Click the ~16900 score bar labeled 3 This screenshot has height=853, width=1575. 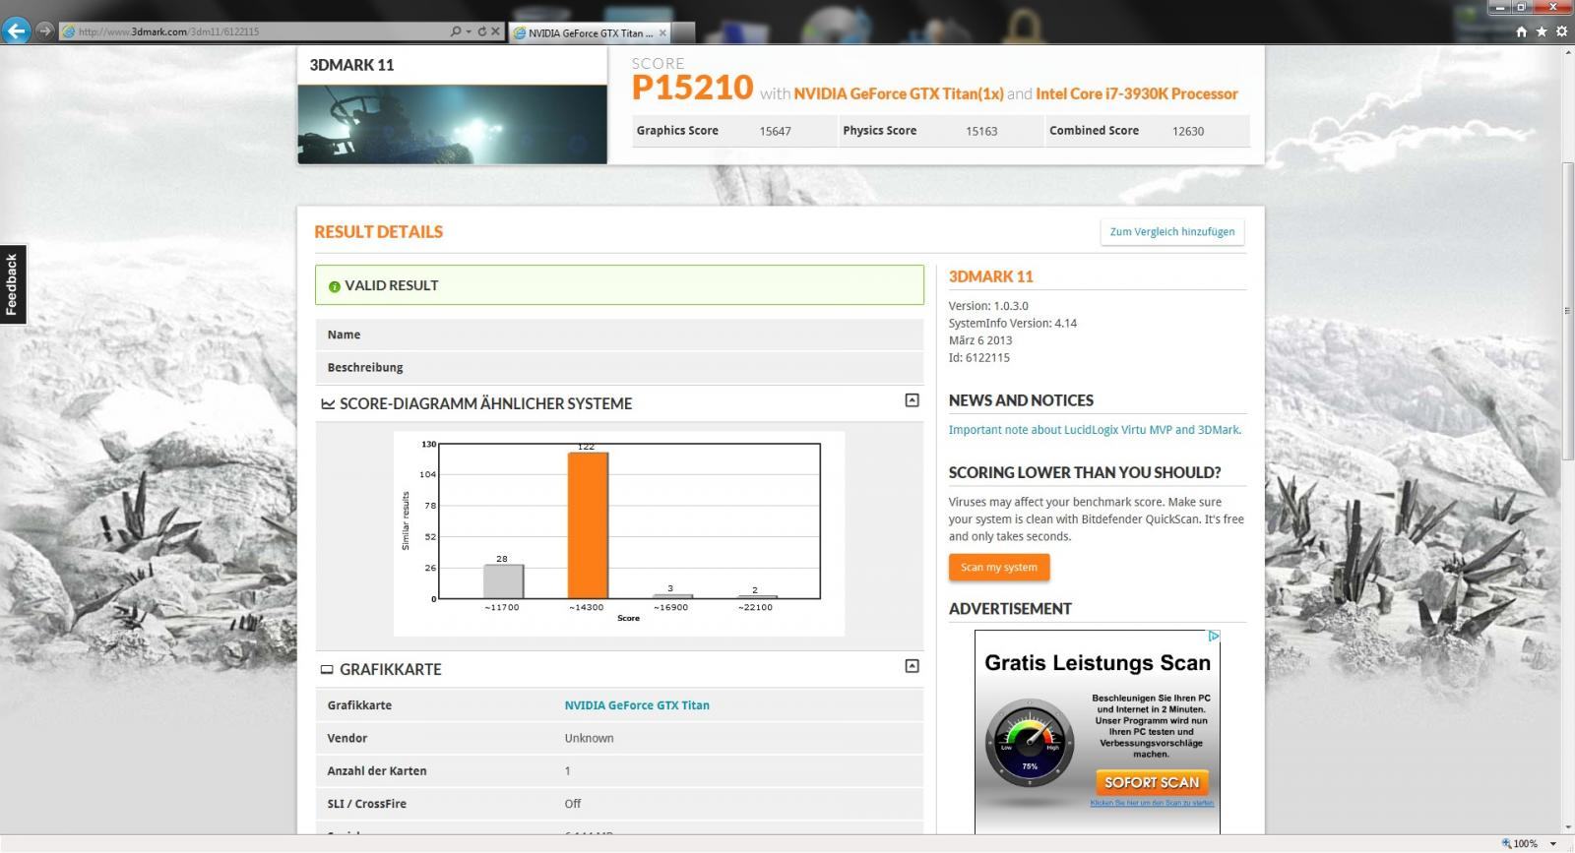(x=672, y=596)
